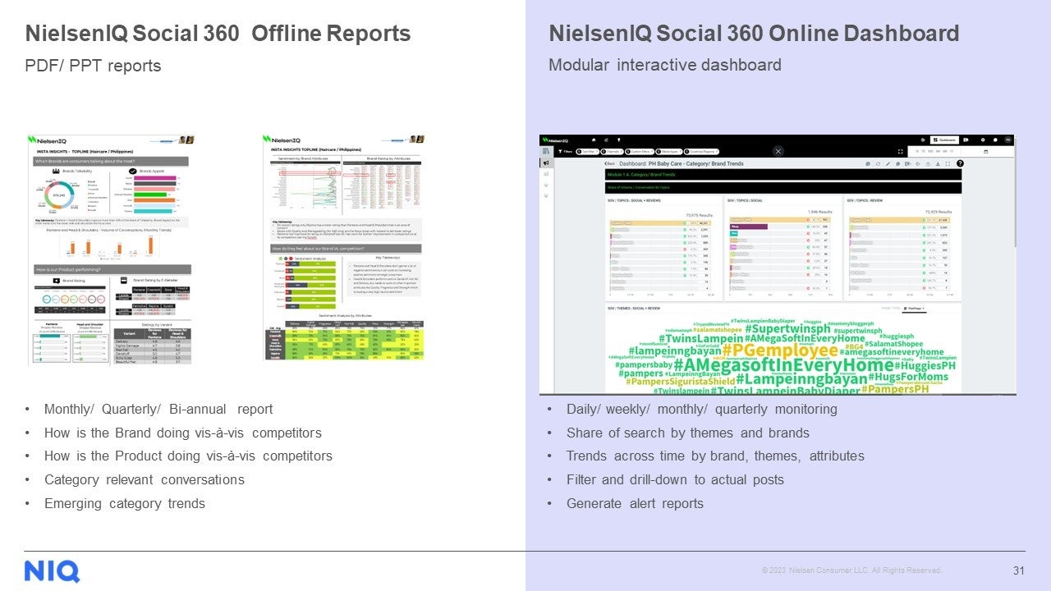Image resolution: width=1051 pixels, height=591 pixels.
Task: Select #HuggiesPH in the word cloud
Action: click(x=925, y=365)
